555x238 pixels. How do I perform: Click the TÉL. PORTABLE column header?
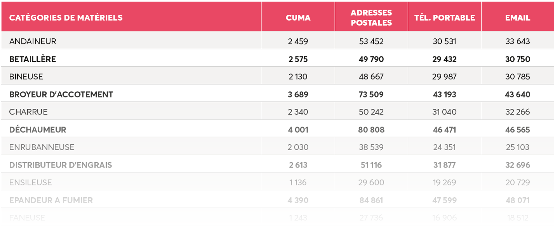click(444, 18)
